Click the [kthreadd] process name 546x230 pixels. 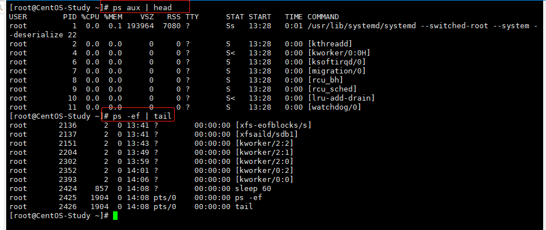pyautogui.click(x=330, y=44)
